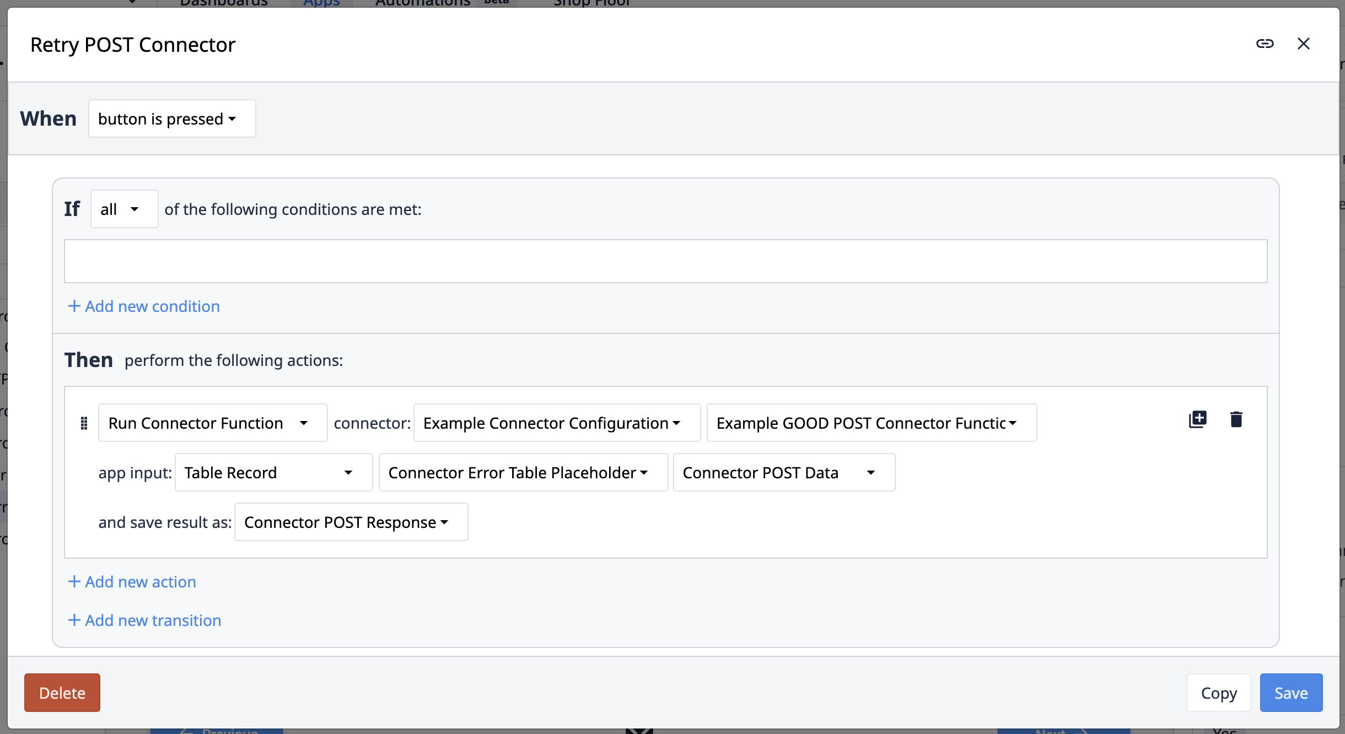Click Add new action link
Viewport: 1345px width, 734px height.
132,581
